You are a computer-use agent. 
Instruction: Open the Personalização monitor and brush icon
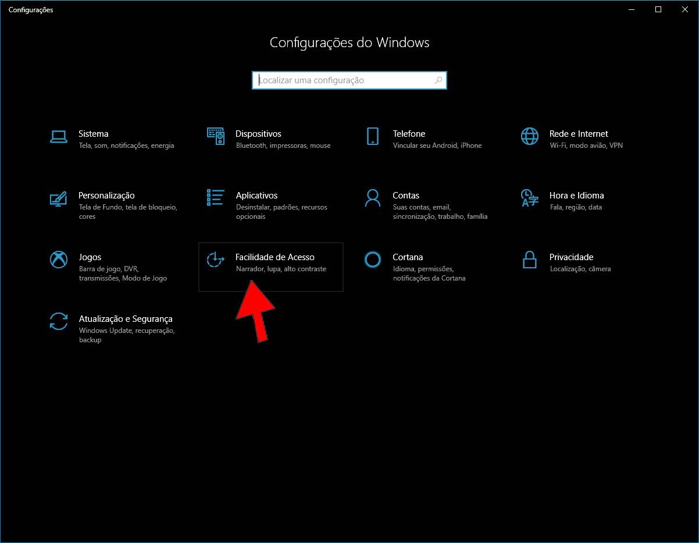pyautogui.click(x=59, y=198)
